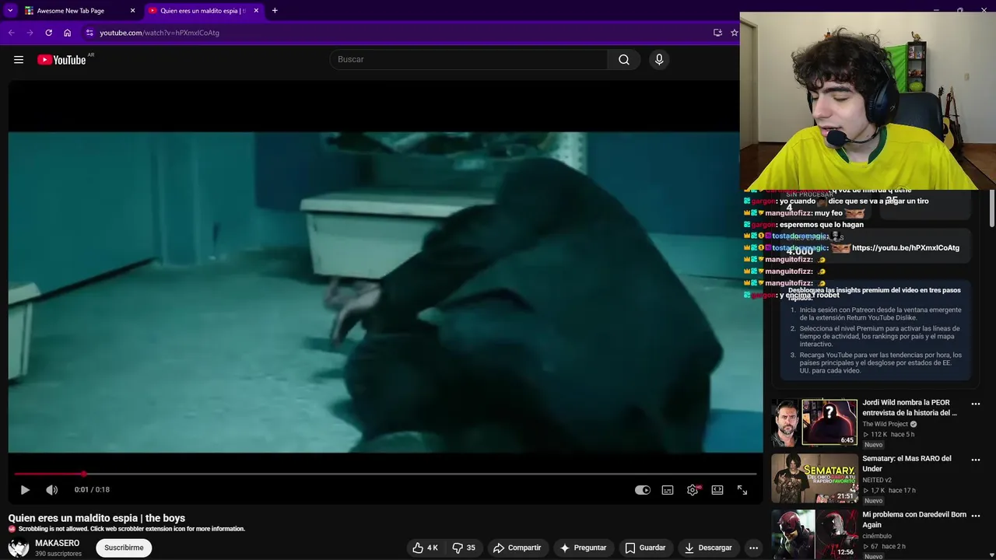Type in the Buscar search field
This screenshot has width=996, height=560.
click(469, 60)
